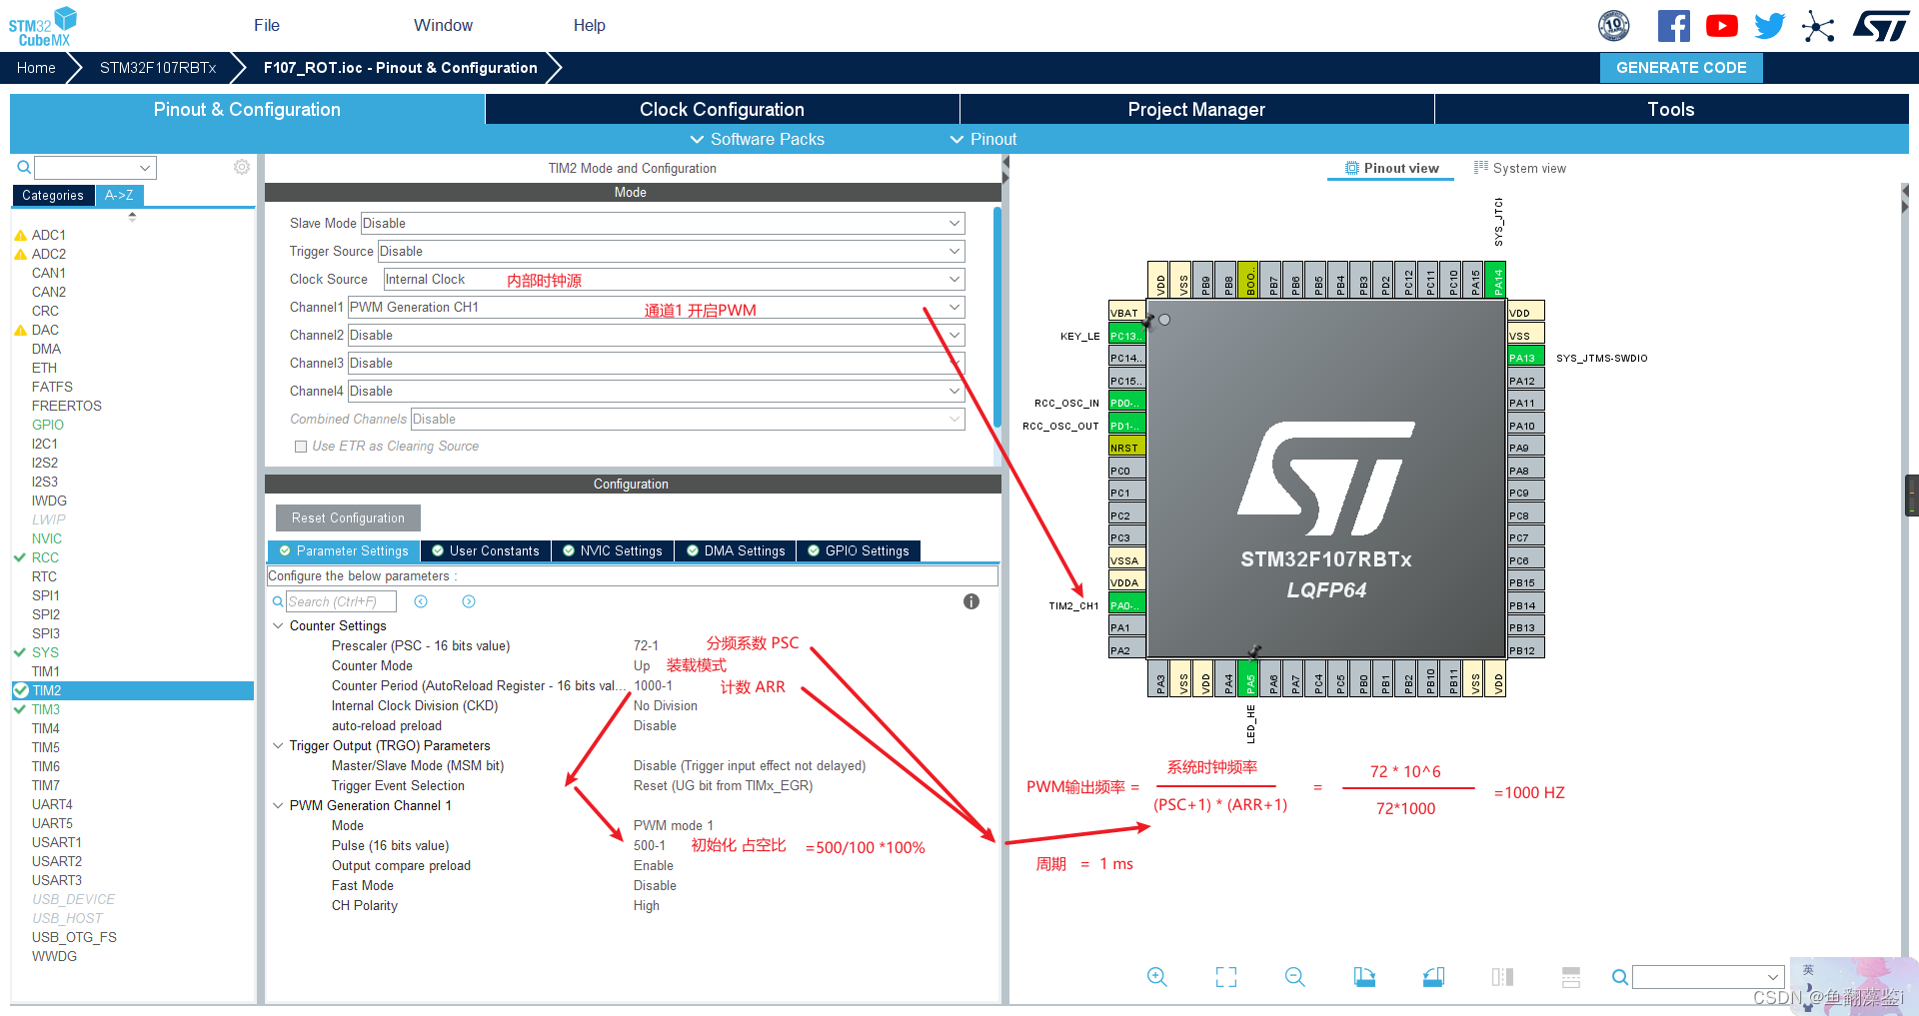Click the parameter Search (Ctrl+F) field

[x=341, y=601]
